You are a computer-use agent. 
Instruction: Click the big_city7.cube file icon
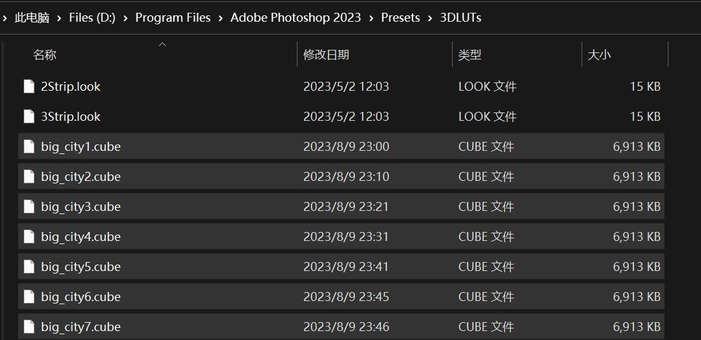(x=29, y=327)
